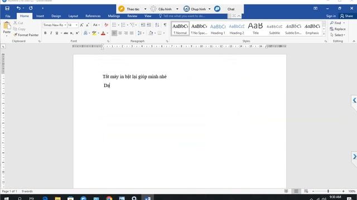
Task: Undo the last action
Action: point(18,8)
